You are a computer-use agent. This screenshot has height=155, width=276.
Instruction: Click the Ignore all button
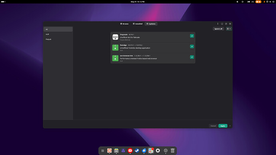[x=218, y=29]
